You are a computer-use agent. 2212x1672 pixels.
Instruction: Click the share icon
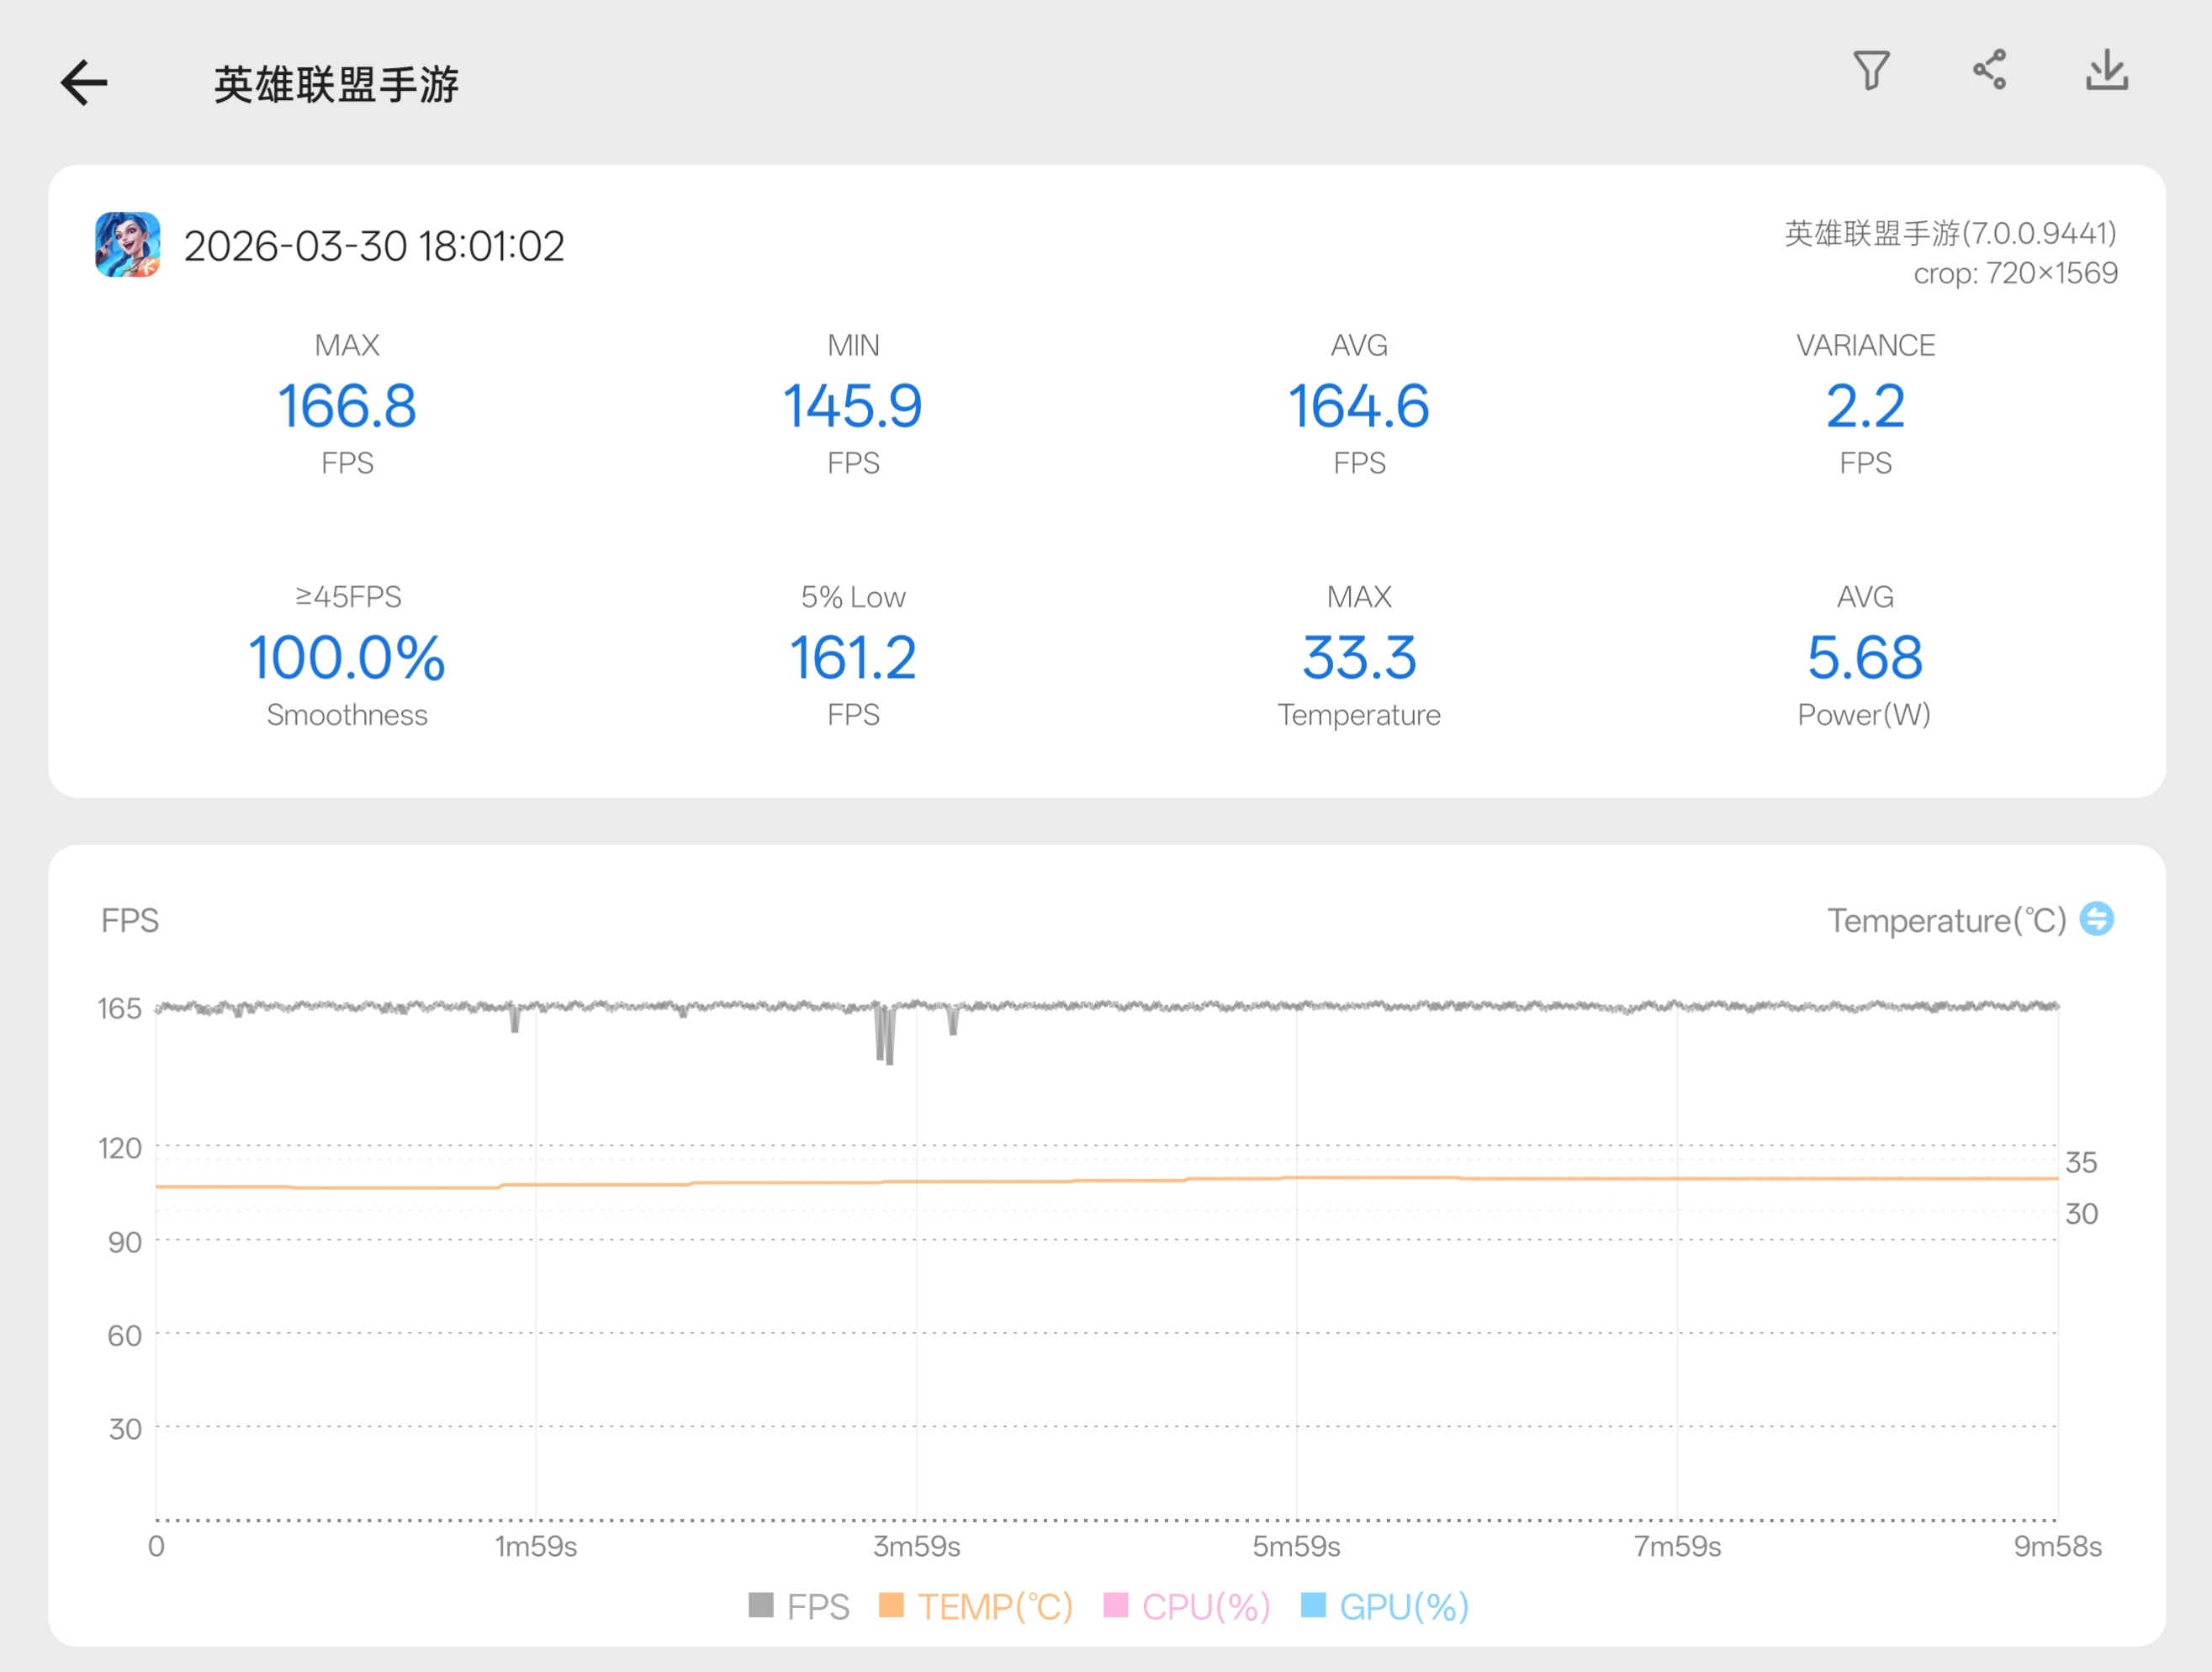pyautogui.click(x=1989, y=71)
